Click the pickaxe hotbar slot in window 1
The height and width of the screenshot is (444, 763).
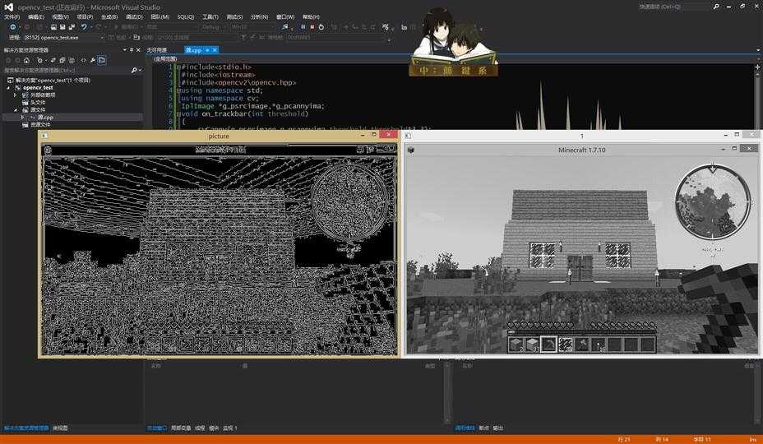tap(549, 344)
